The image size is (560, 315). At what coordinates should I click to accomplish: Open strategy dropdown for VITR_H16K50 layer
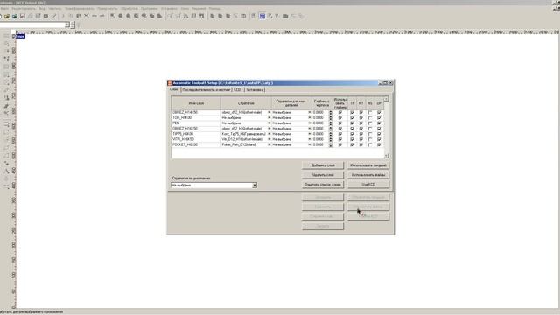[269, 139]
